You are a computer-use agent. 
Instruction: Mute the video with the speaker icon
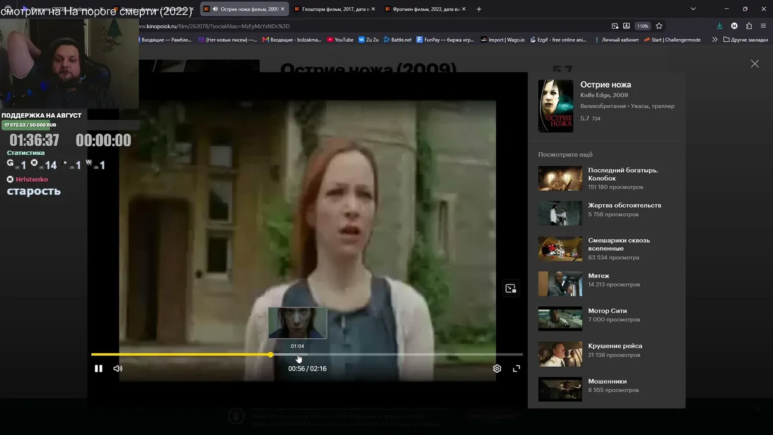click(x=118, y=369)
